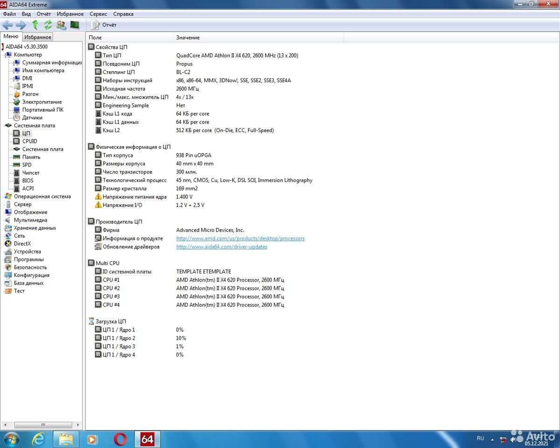Click the Разгон flame icon in tree
Screen dimensions: 560x448
click(x=17, y=94)
